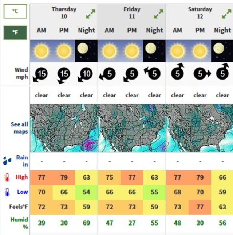
Task: Click Saturday AM low value 68
Action: (x=178, y=192)
